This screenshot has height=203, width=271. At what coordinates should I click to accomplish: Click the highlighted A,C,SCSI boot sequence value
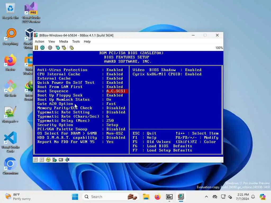(117, 91)
